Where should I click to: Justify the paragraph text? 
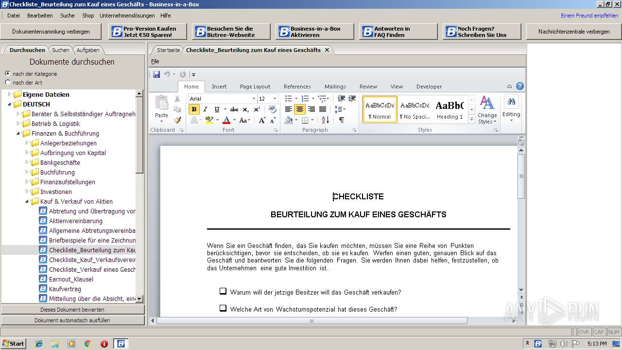click(322, 109)
